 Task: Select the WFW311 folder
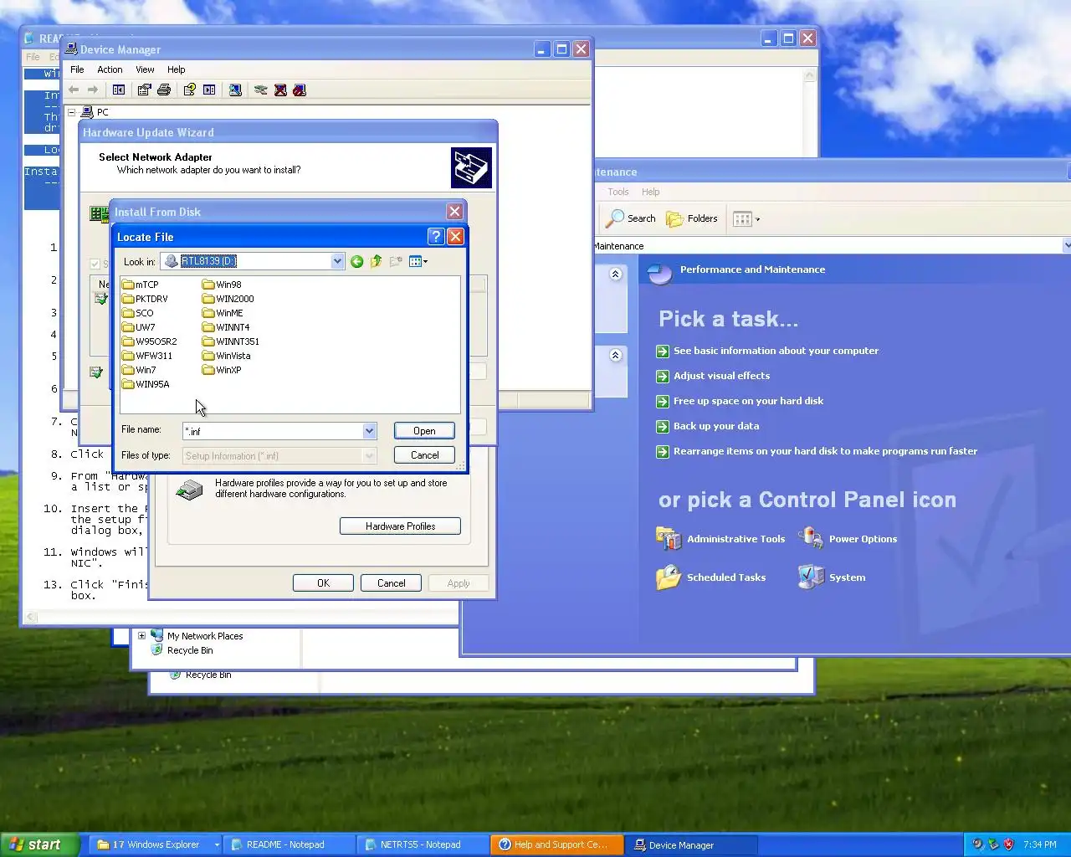point(147,356)
